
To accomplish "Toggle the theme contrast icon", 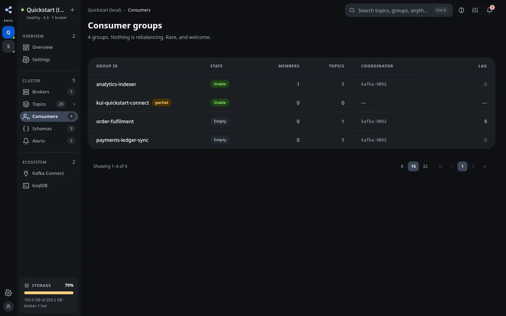I will [x=461, y=11].
